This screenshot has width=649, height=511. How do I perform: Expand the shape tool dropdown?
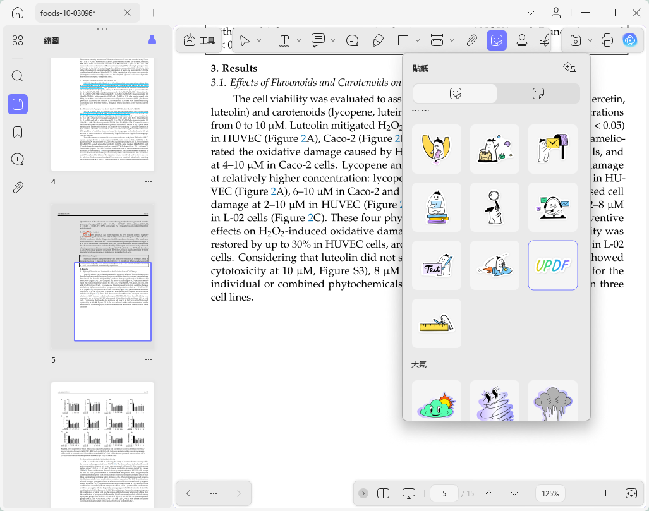click(418, 40)
